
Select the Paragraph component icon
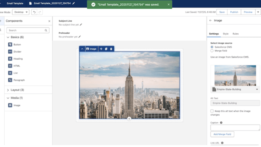pyautogui.click(x=10, y=80)
